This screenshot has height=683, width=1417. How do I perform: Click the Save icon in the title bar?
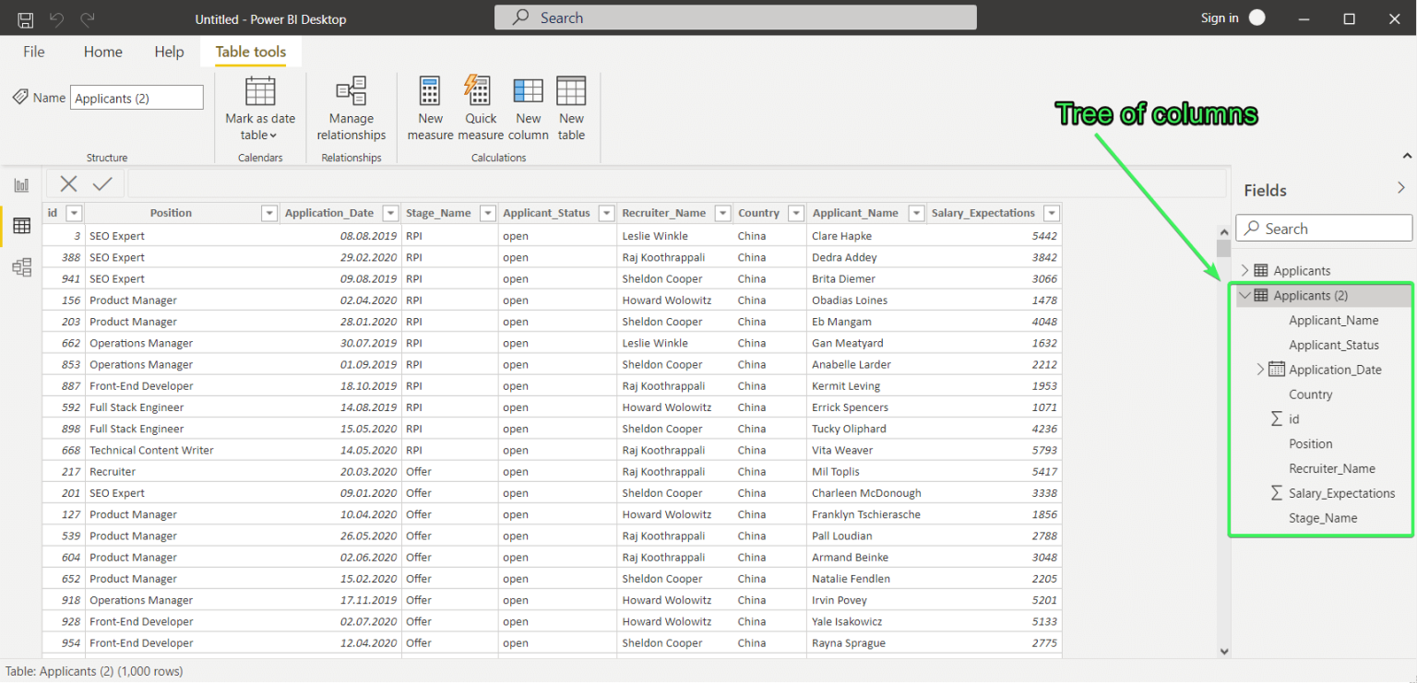pyautogui.click(x=23, y=18)
